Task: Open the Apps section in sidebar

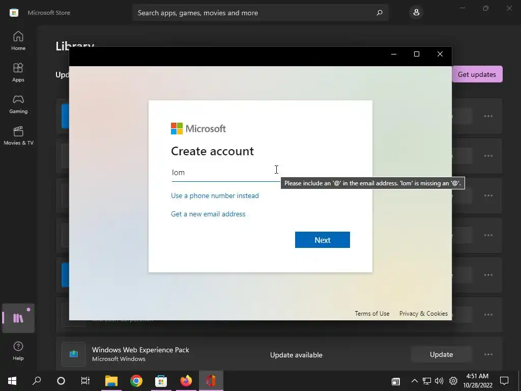Action: click(18, 72)
